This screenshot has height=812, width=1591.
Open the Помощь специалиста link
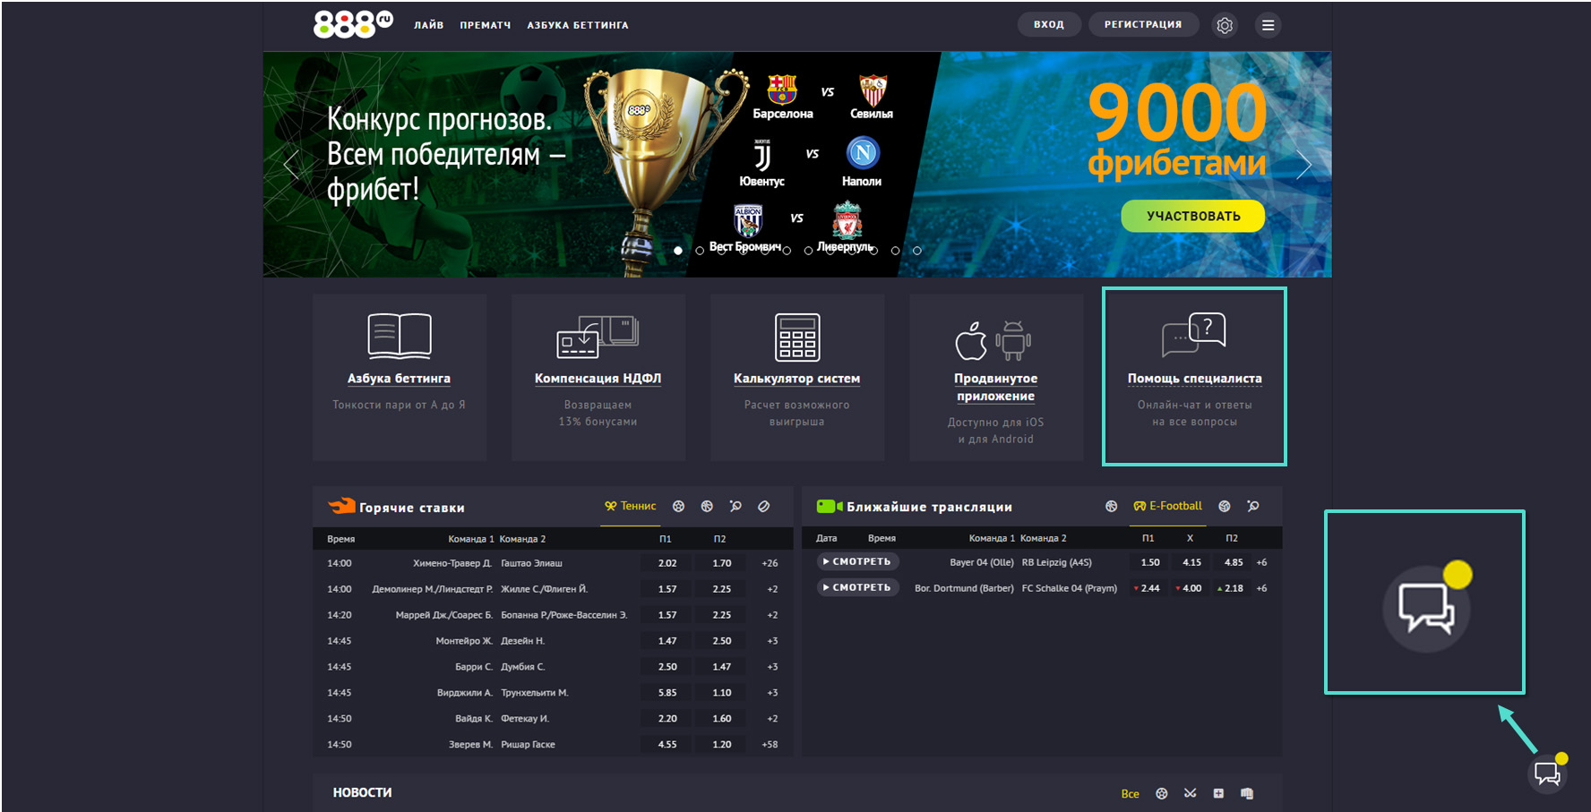click(1194, 379)
